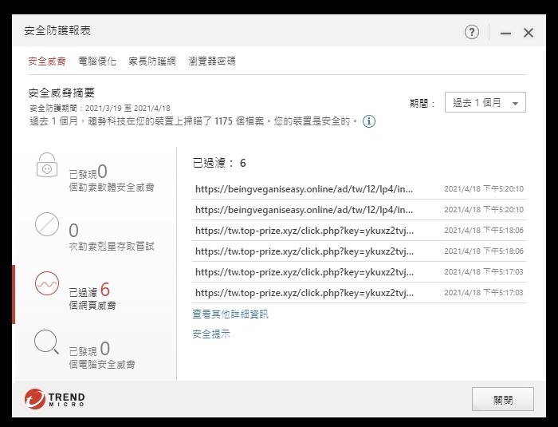Open the 期間 dropdown
This screenshot has width=558, height=427.
coord(485,103)
